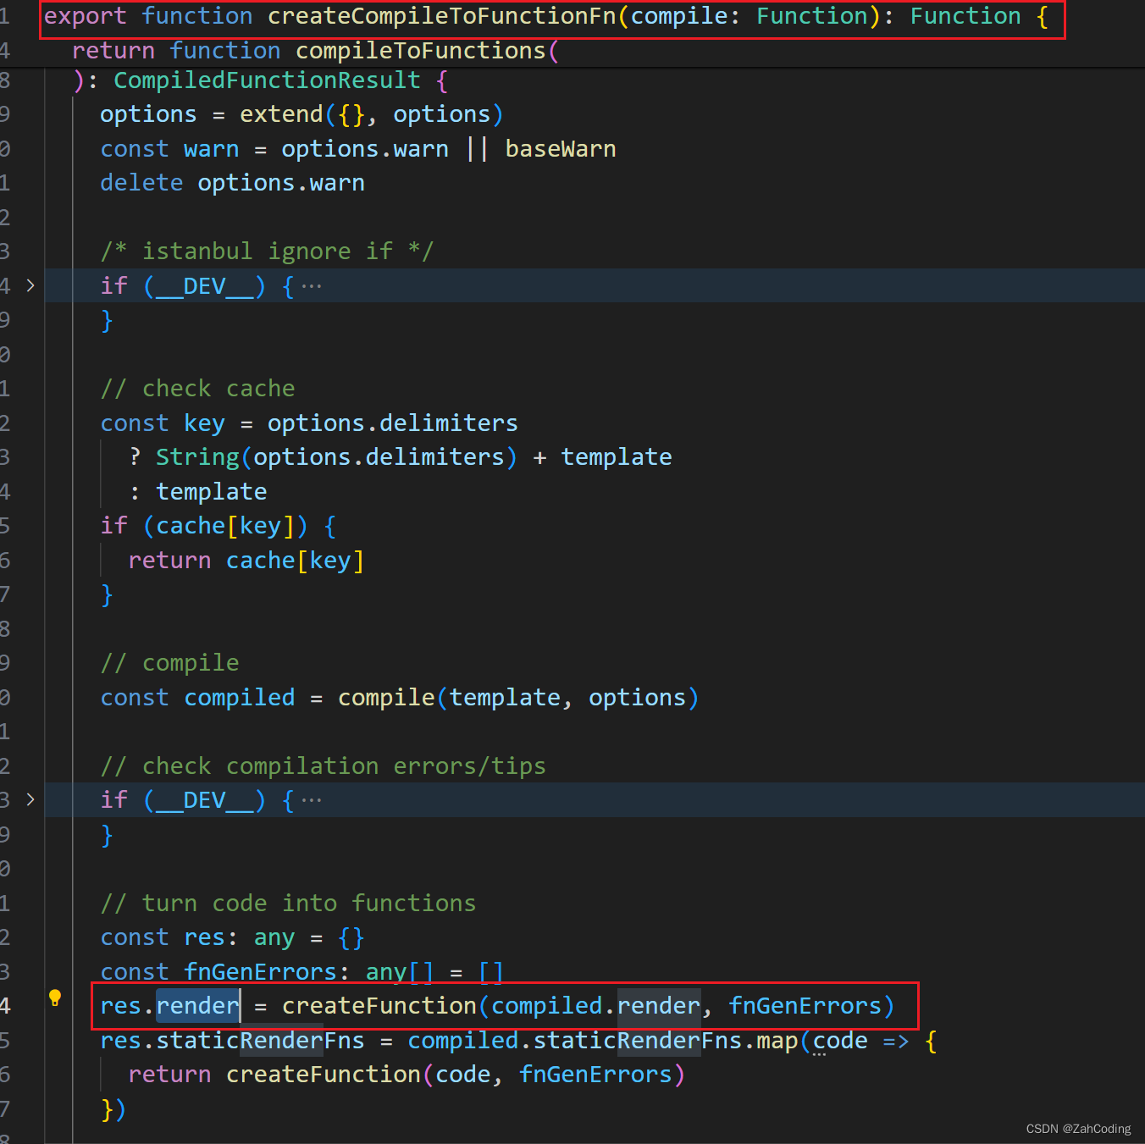Screen dimensions: 1145x1144
Task: Click the istanbul ignore if comment
Action: point(267,251)
